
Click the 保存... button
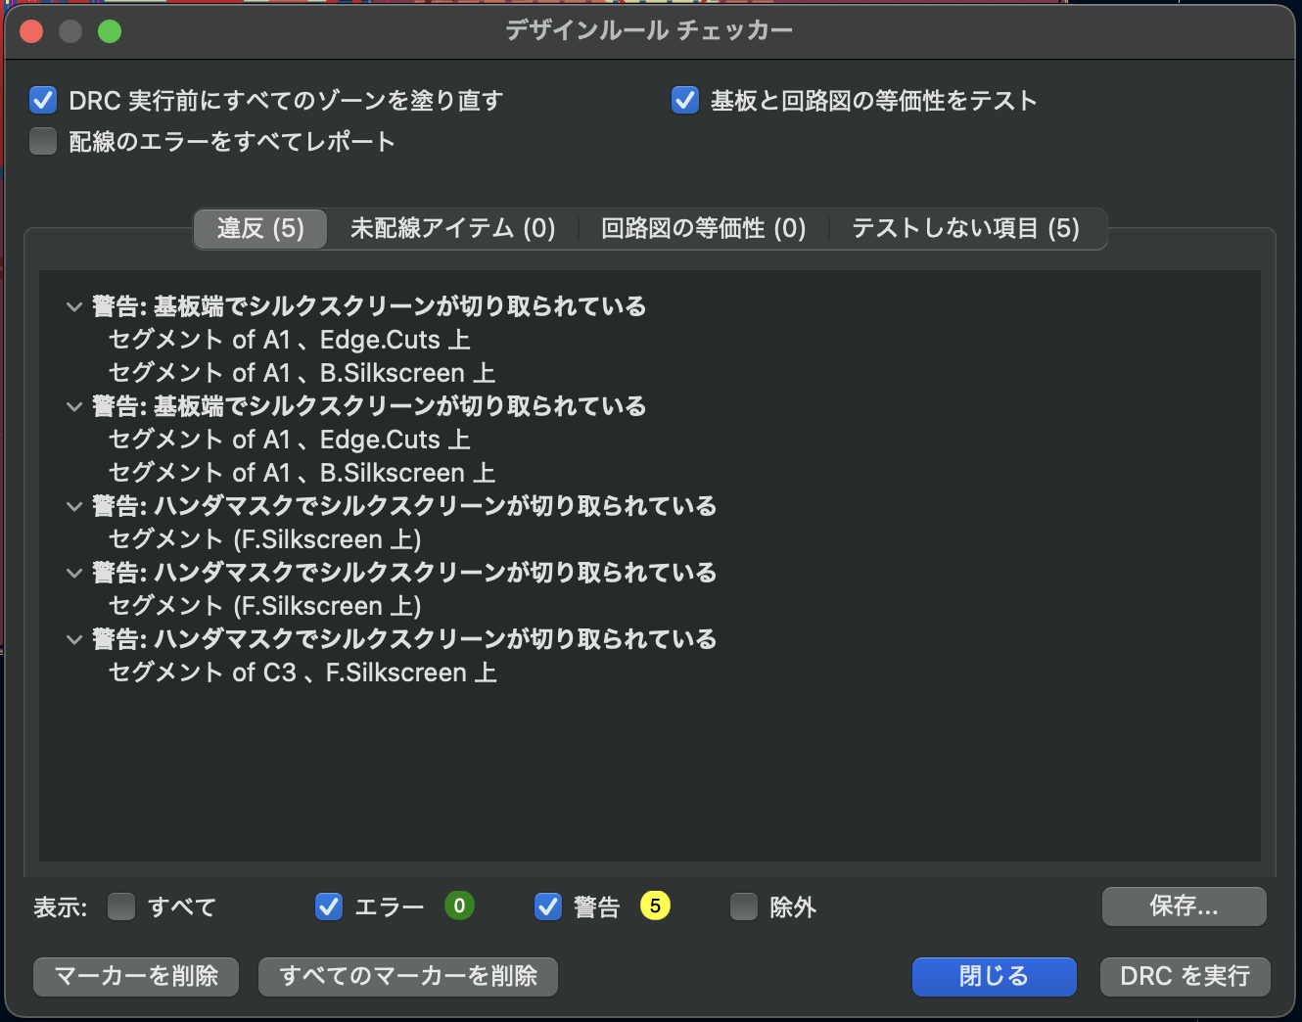1184,906
